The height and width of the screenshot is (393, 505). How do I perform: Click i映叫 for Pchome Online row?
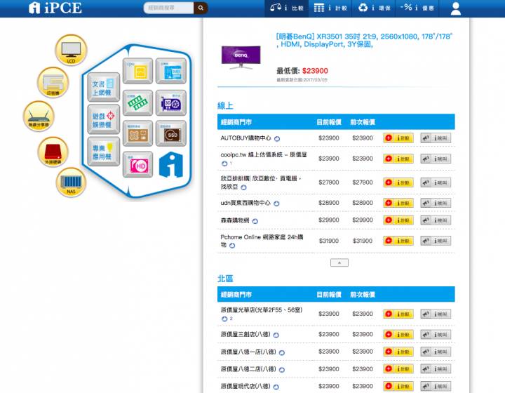tap(436, 241)
